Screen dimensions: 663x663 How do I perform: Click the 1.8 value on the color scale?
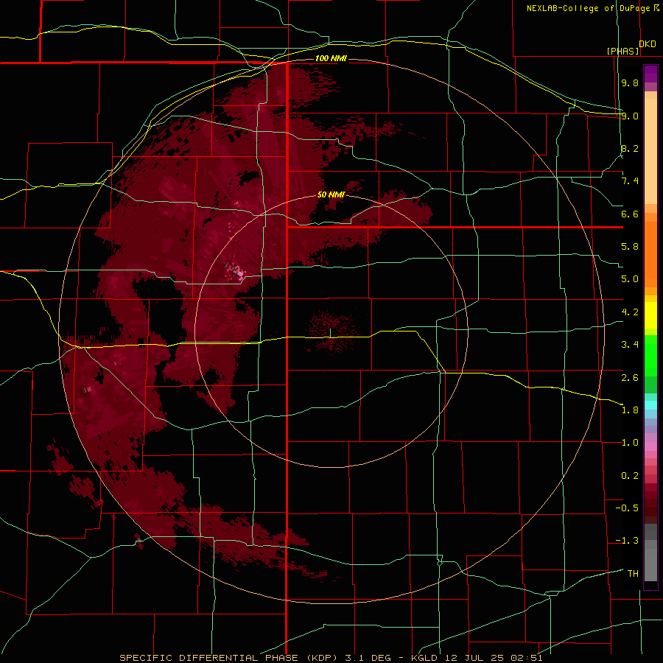tap(630, 410)
